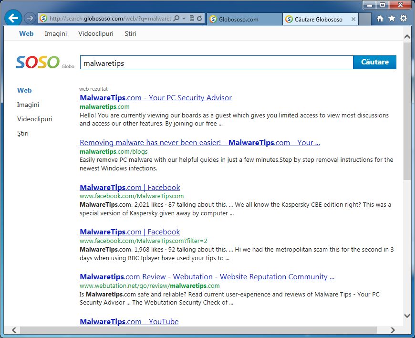Open the Facebook result with filter=2 URL
This screenshot has height=338, width=415.
(130, 232)
